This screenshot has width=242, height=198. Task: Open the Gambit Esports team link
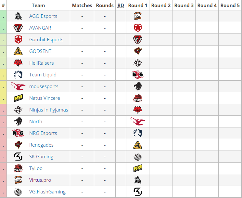46,40
